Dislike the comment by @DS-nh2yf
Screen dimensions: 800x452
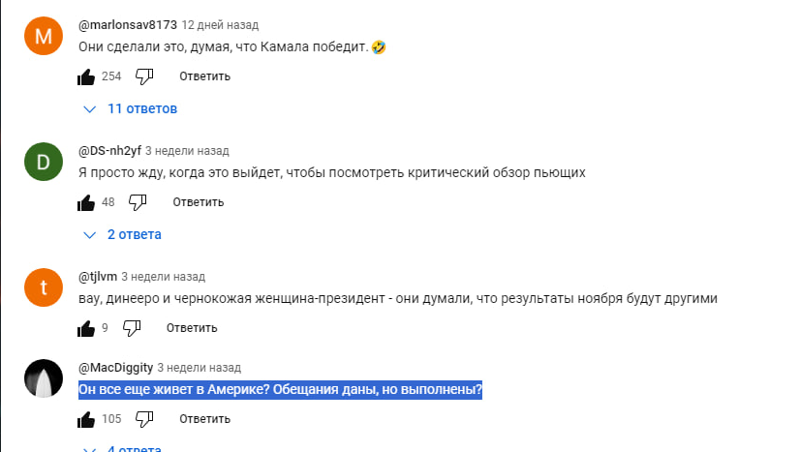coord(138,202)
